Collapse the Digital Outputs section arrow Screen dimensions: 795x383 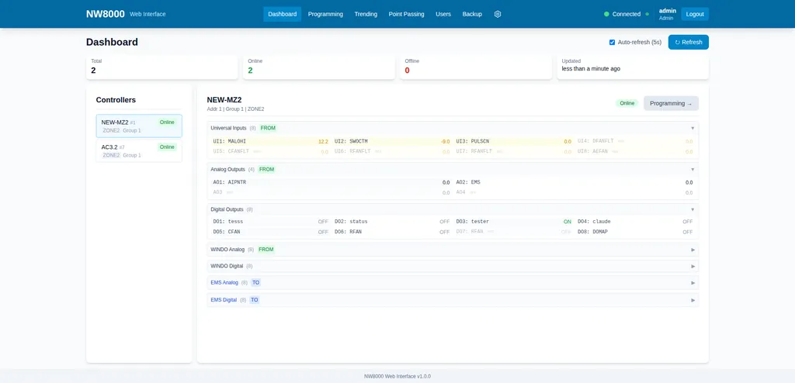pyautogui.click(x=693, y=209)
